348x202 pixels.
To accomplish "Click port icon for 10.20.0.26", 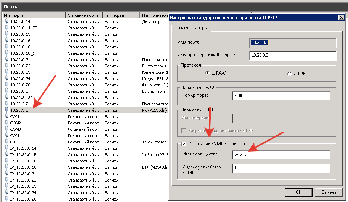I will point(7,85).
